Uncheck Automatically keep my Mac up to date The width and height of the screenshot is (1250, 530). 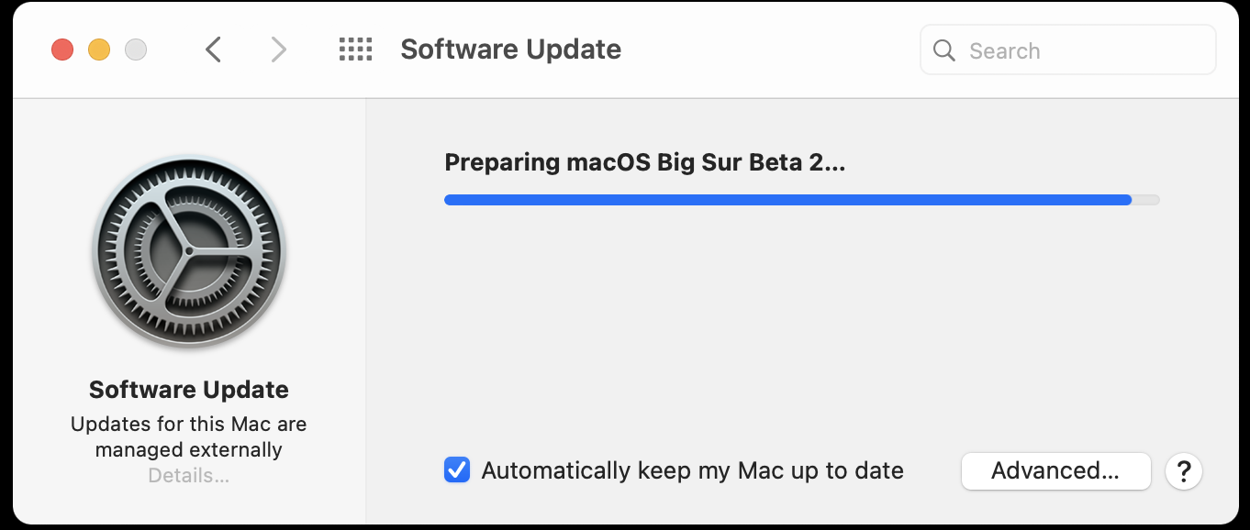point(457,470)
